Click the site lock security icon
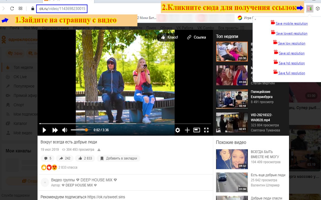321x200 pixels. 33,8
